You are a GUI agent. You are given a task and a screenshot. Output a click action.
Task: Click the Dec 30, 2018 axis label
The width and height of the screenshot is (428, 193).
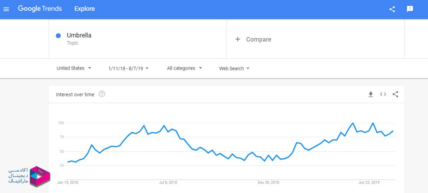pyautogui.click(x=269, y=183)
